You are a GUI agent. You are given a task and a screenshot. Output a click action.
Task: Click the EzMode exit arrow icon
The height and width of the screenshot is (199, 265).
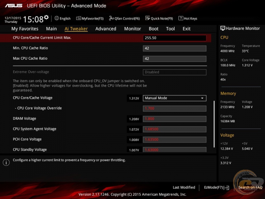(227, 188)
